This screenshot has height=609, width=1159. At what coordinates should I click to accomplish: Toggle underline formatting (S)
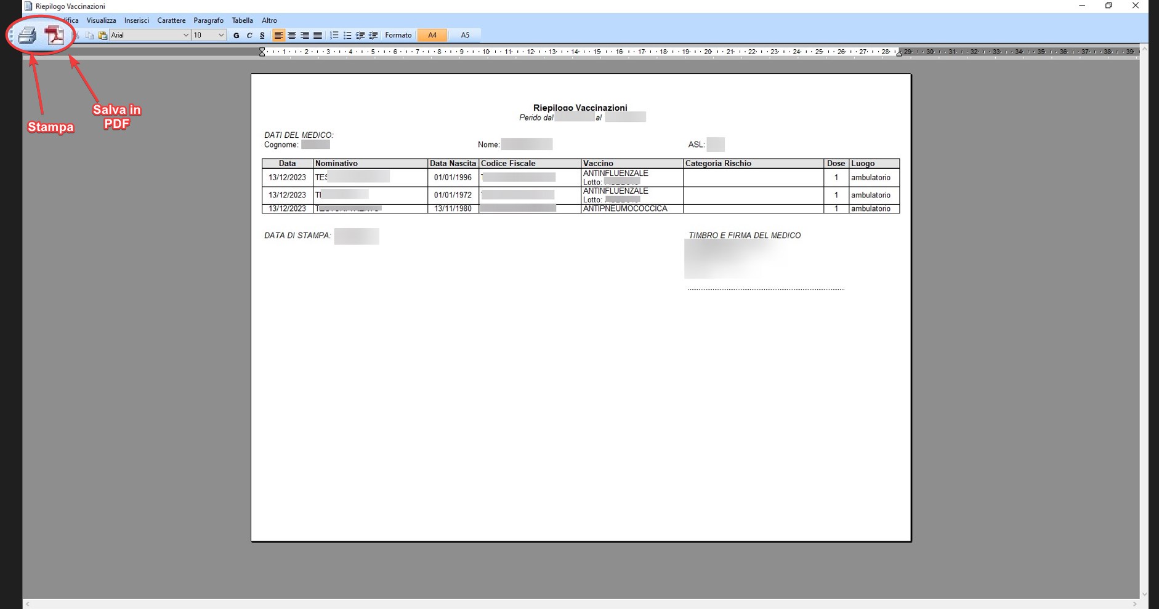[262, 36]
